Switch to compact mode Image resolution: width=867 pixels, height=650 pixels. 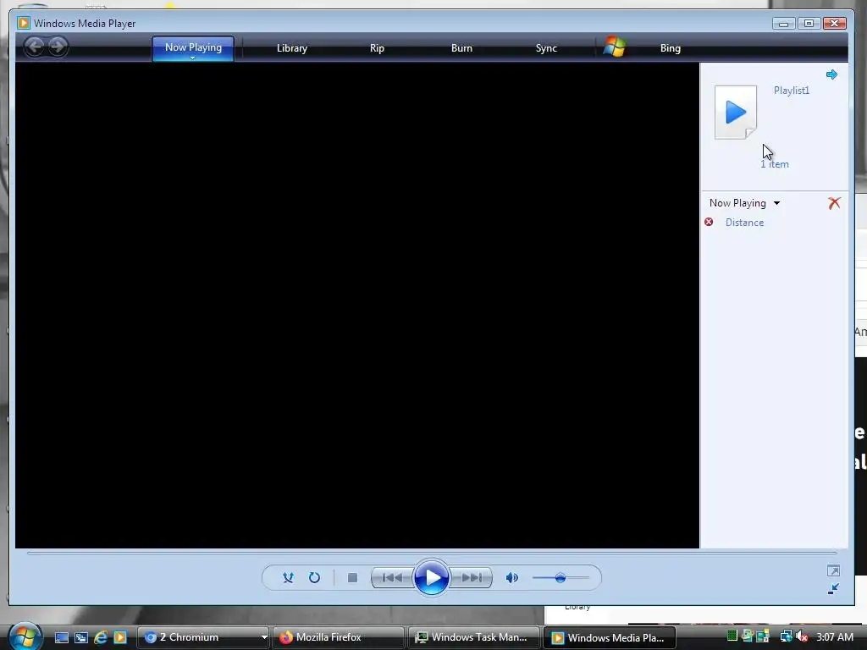tap(833, 589)
